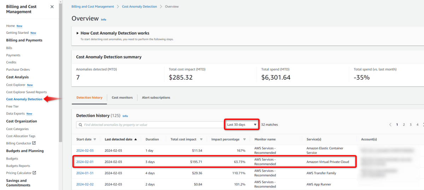Sort by Last detected date column

pos(121,139)
